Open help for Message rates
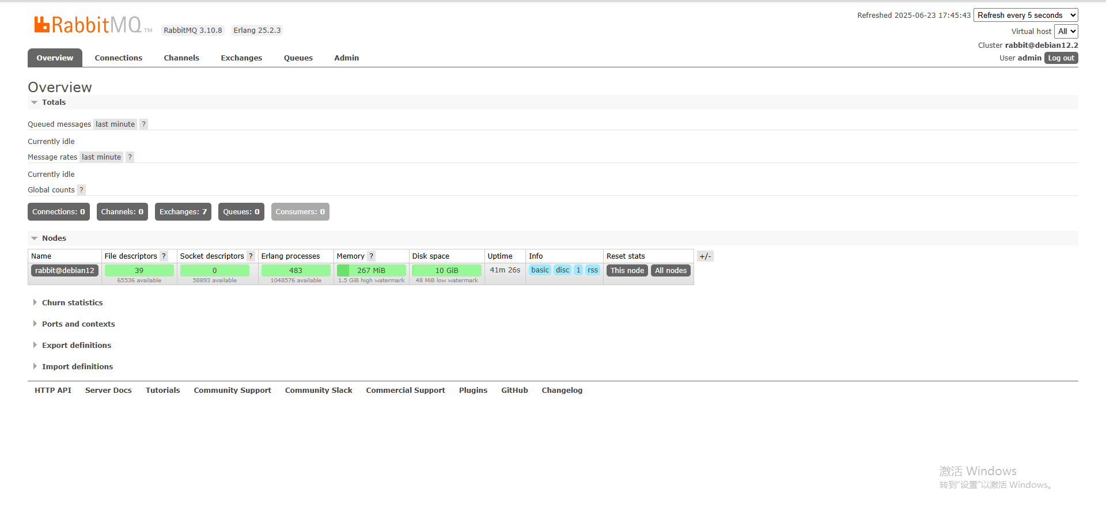 (x=130, y=157)
